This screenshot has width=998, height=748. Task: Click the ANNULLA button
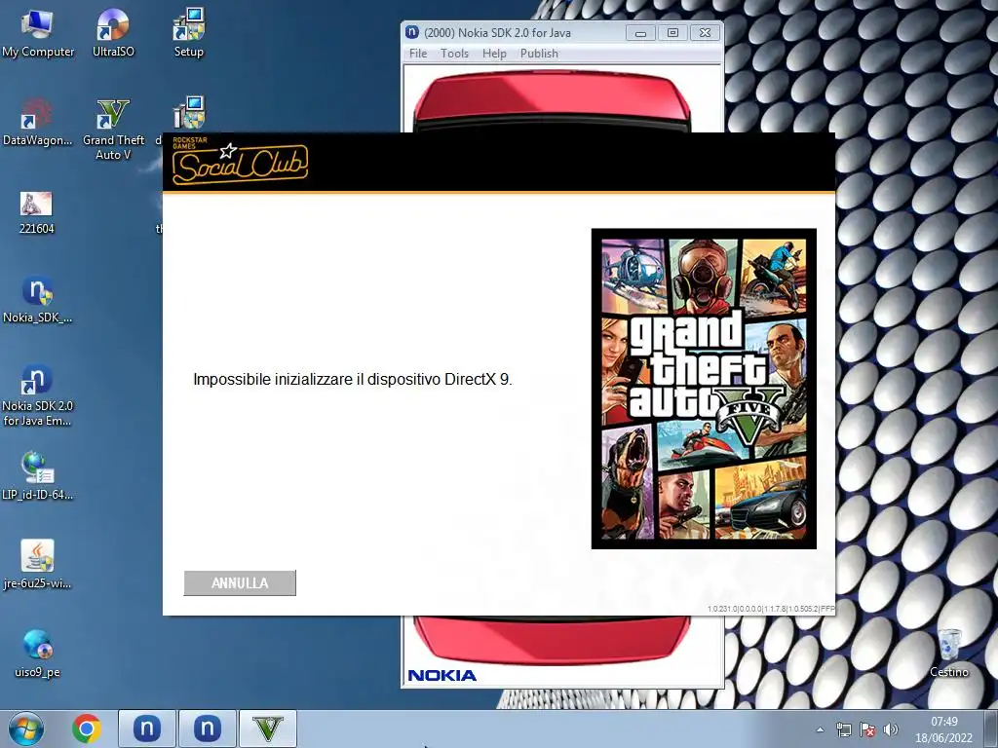coord(240,582)
